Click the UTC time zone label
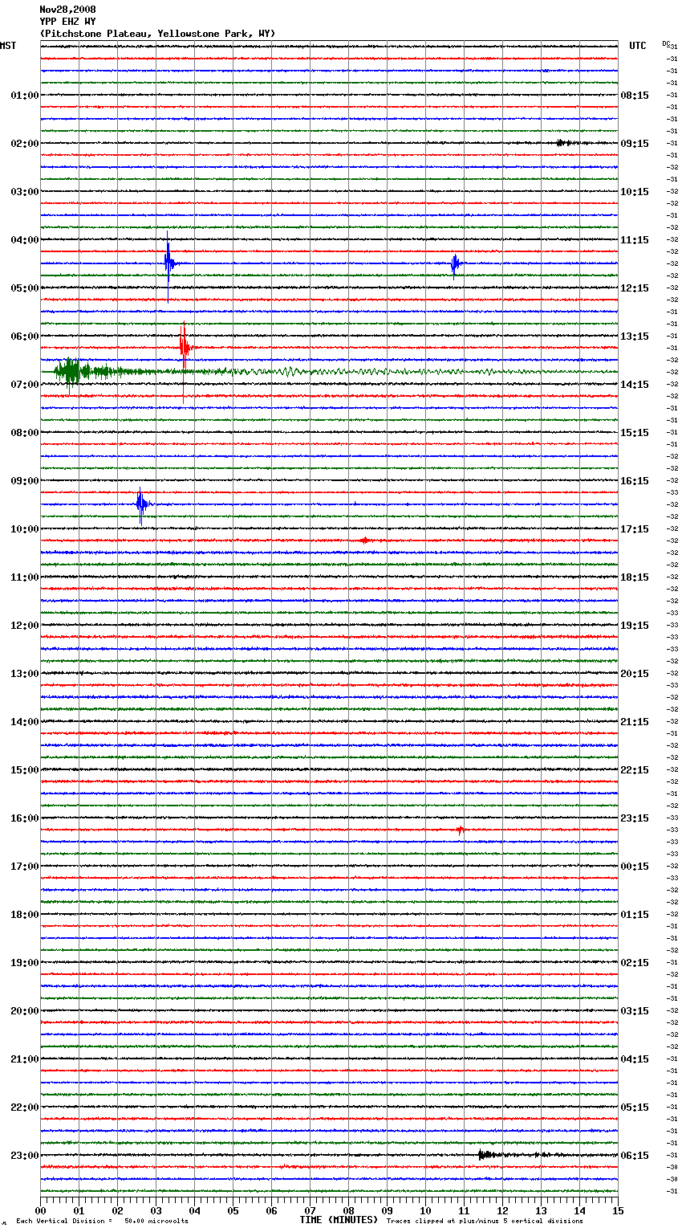 tap(638, 46)
